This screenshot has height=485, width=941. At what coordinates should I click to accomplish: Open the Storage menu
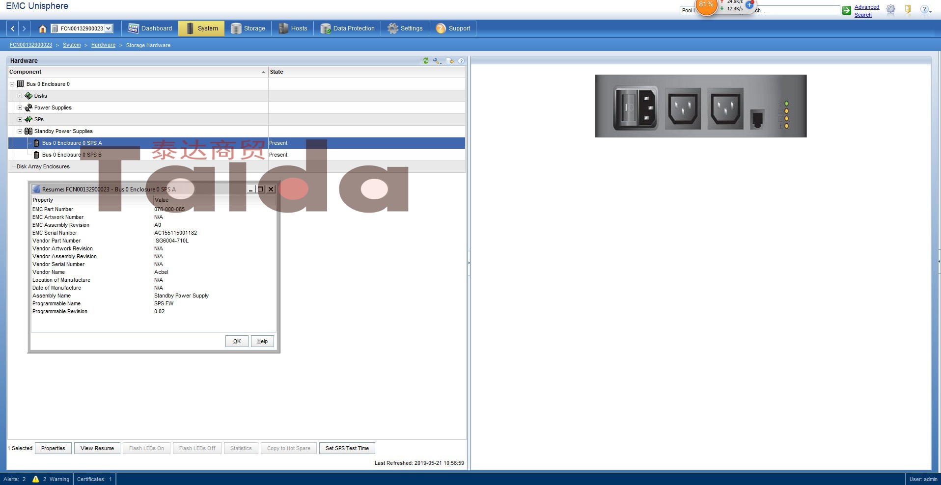click(248, 28)
